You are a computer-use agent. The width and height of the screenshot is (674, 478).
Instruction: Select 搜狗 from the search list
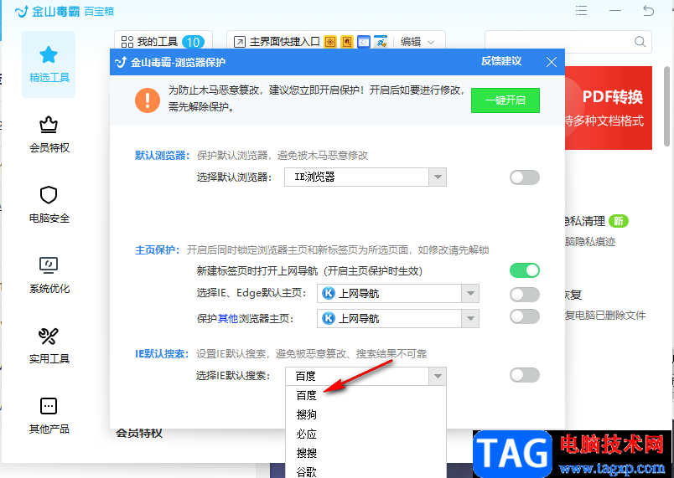tap(366, 414)
